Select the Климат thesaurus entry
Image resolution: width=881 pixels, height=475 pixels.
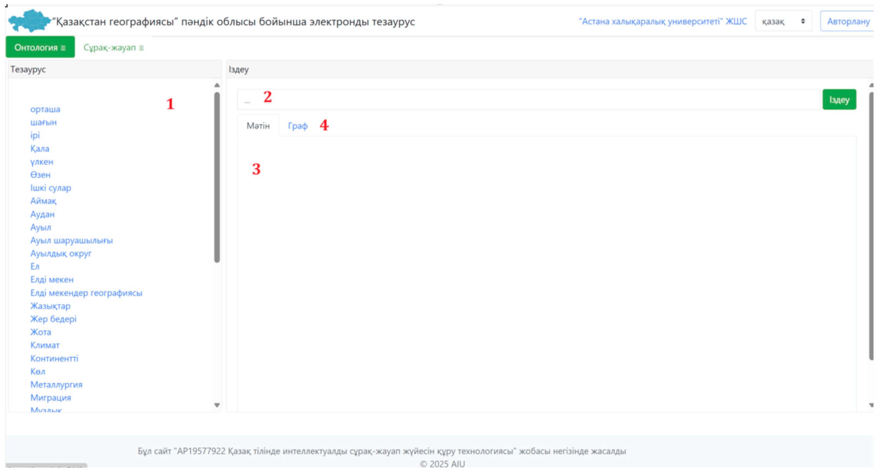click(x=45, y=345)
